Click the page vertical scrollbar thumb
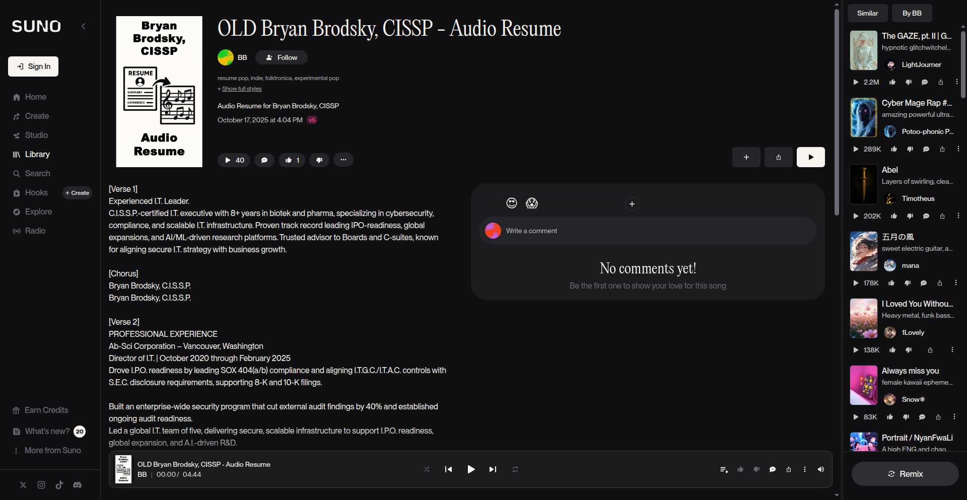The width and height of the screenshot is (967, 500). 837,111
